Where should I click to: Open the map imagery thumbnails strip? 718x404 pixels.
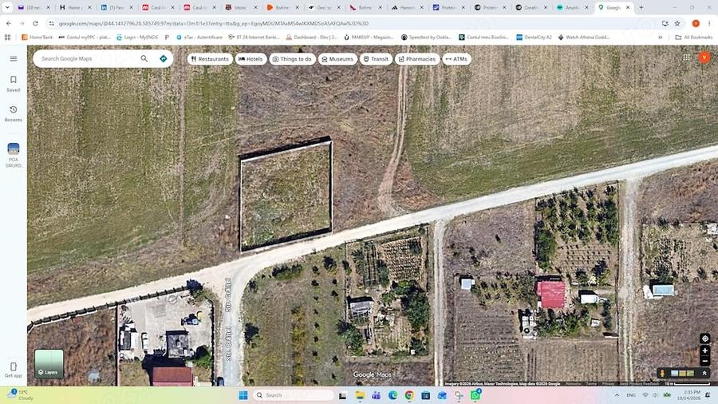click(682, 374)
